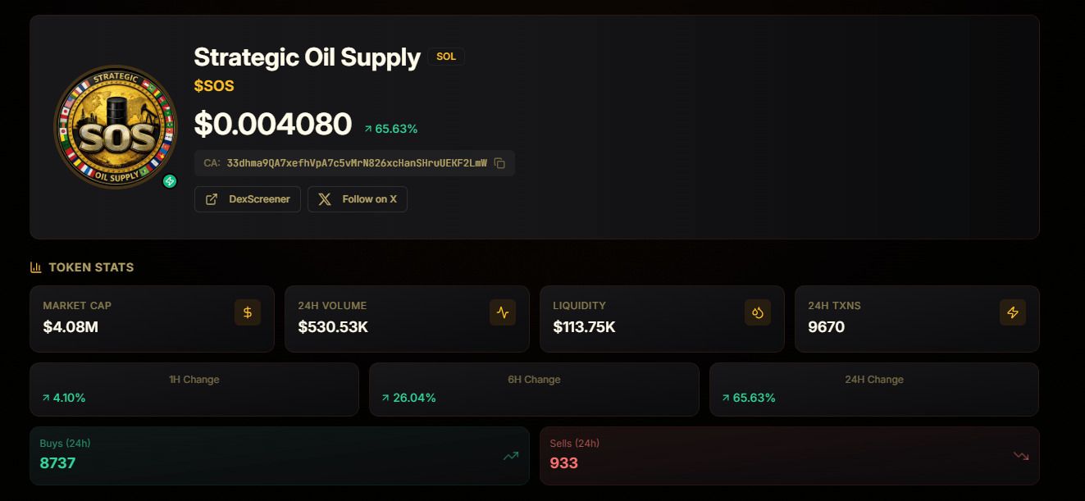Click the $SOS ticker symbol
Image resolution: width=1085 pixels, height=501 pixels.
pos(214,86)
